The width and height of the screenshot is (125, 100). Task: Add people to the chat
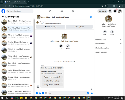pyautogui.click(x=61, y=46)
